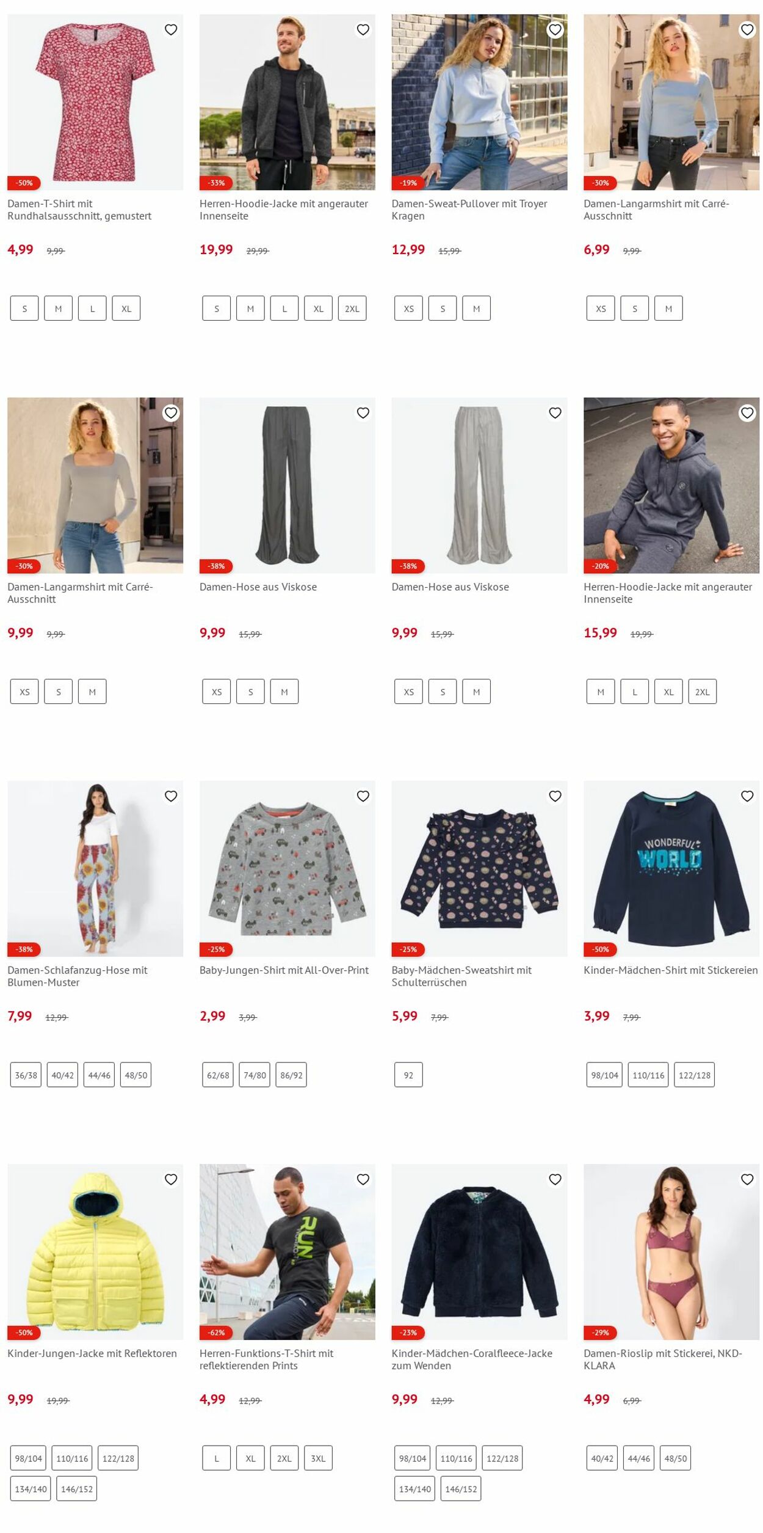The width and height of the screenshot is (763, 1533).
Task: Select size 3XL for Herren-Funktions-T-Shirt
Action: click(318, 1458)
